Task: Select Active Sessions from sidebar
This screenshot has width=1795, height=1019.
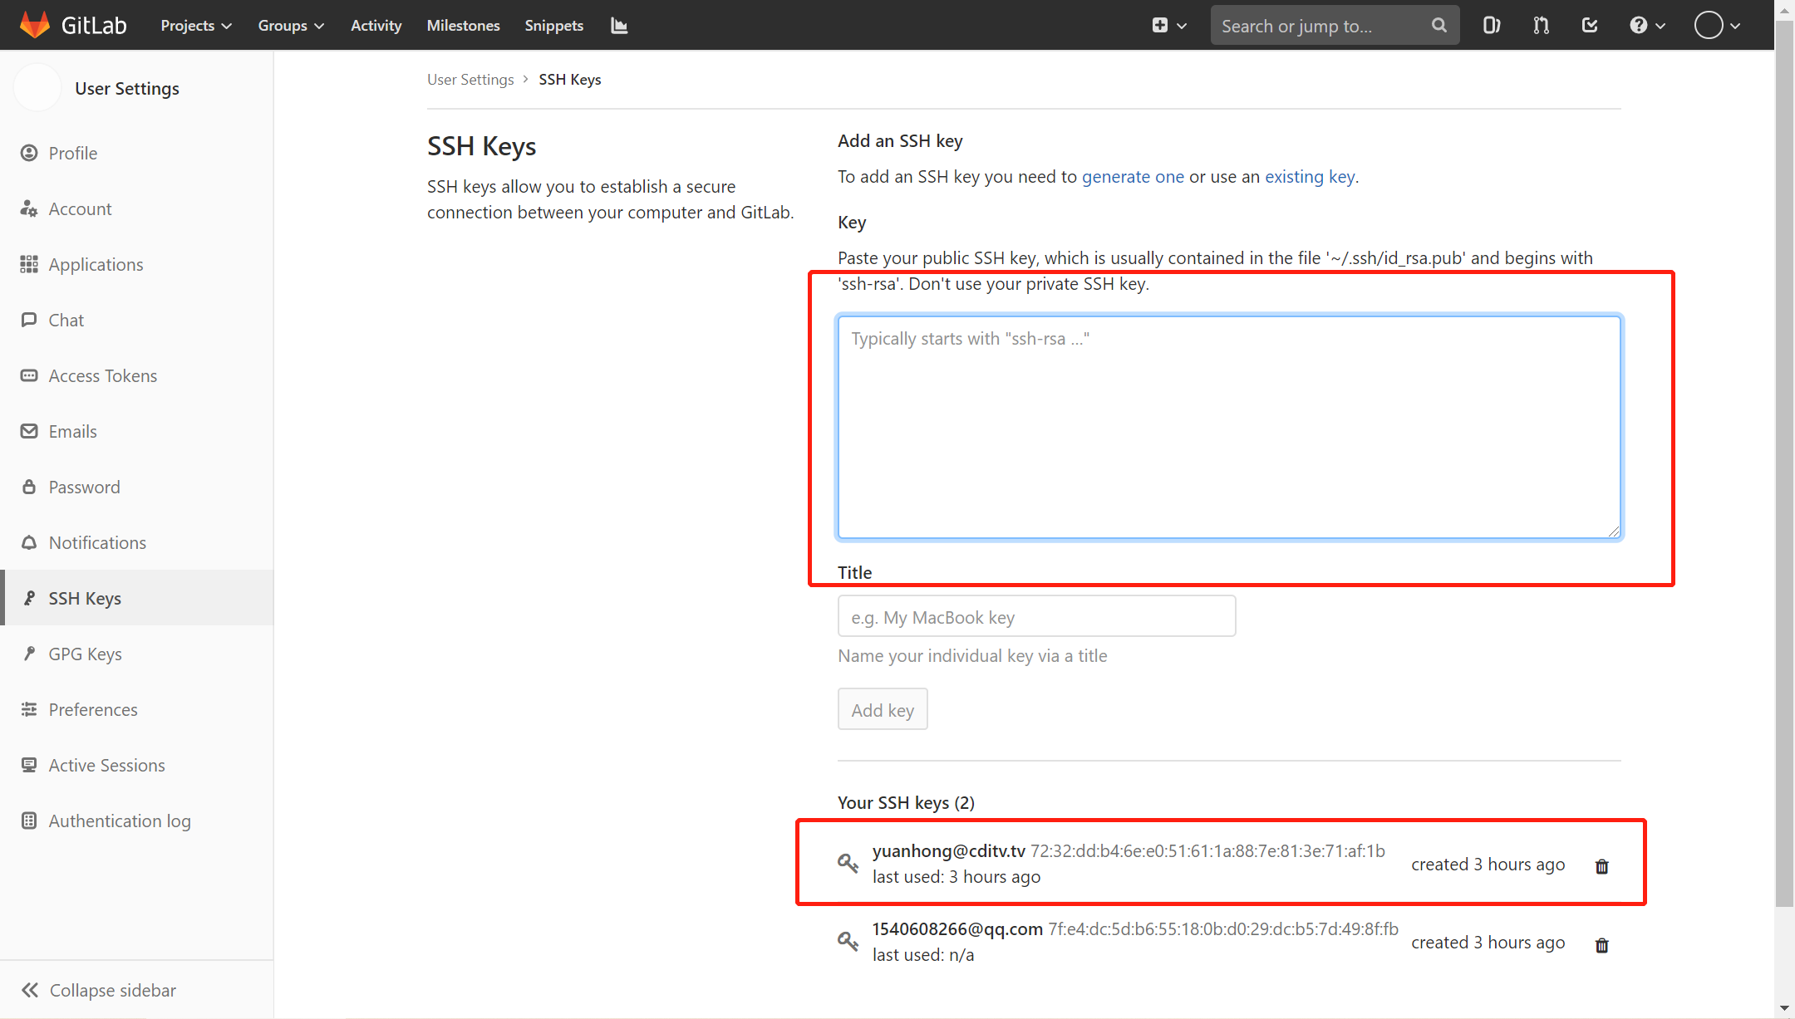Action: pyautogui.click(x=106, y=765)
